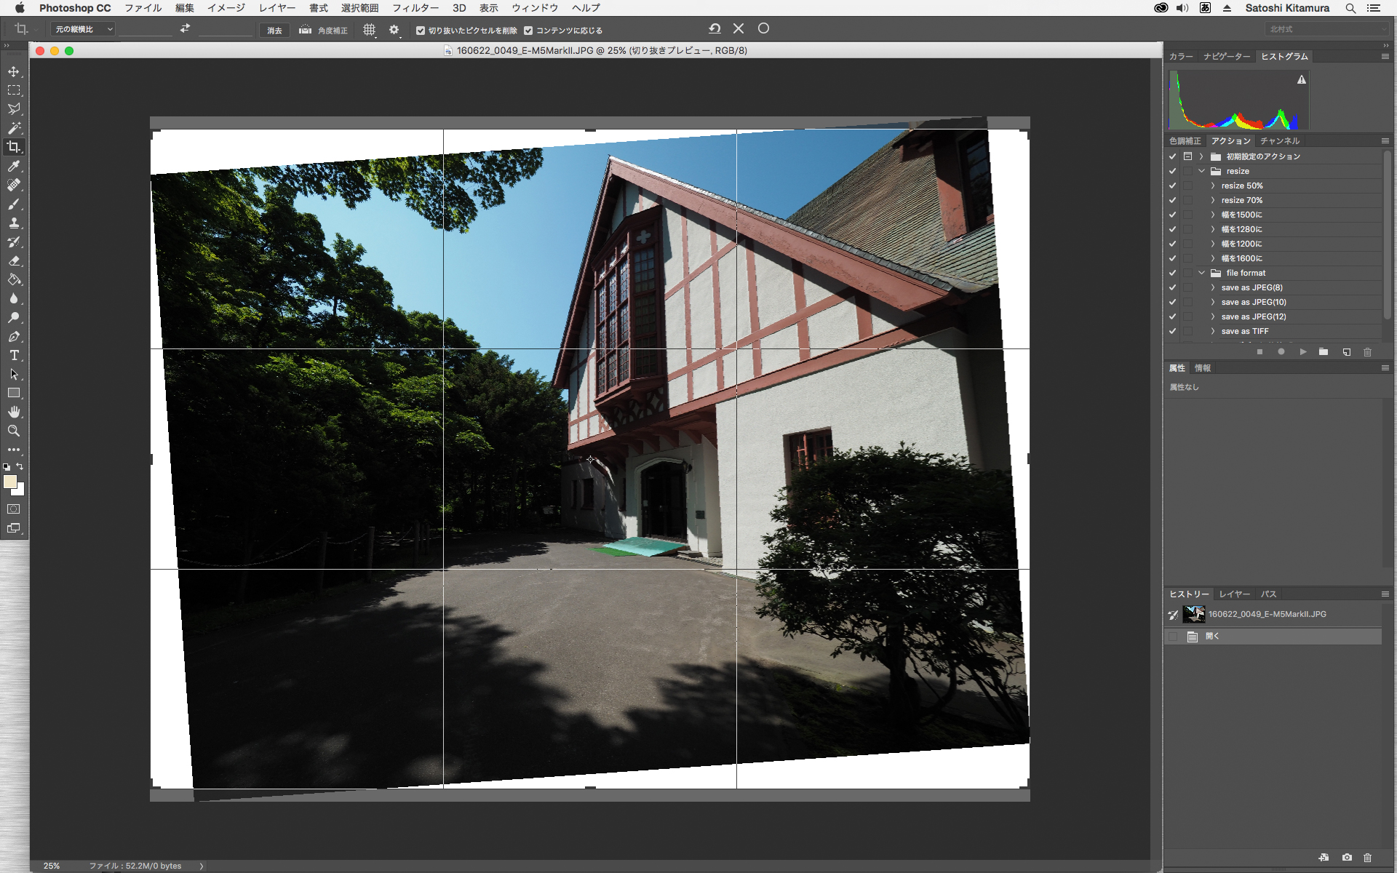Viewport: 1397px width, 873px height.
Task: Open the フィルター menu
Action: click(x=415, y=8)
